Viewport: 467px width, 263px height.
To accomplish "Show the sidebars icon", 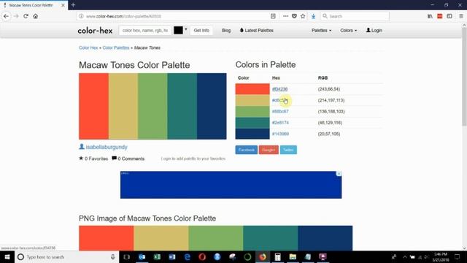I will 449,16.
